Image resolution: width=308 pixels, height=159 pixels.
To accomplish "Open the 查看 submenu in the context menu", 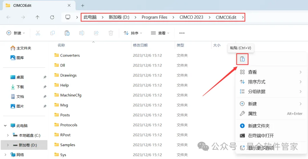I will [271, 72].
